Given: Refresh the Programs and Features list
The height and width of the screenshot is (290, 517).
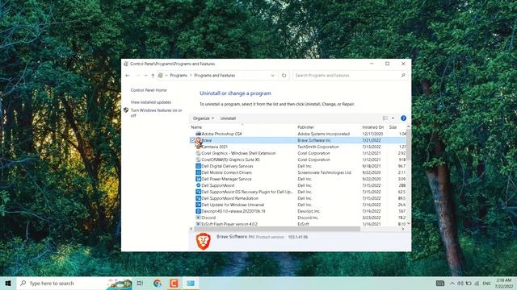Looking at the screenshot, I should pyautogui.click(x=284, y=75).
